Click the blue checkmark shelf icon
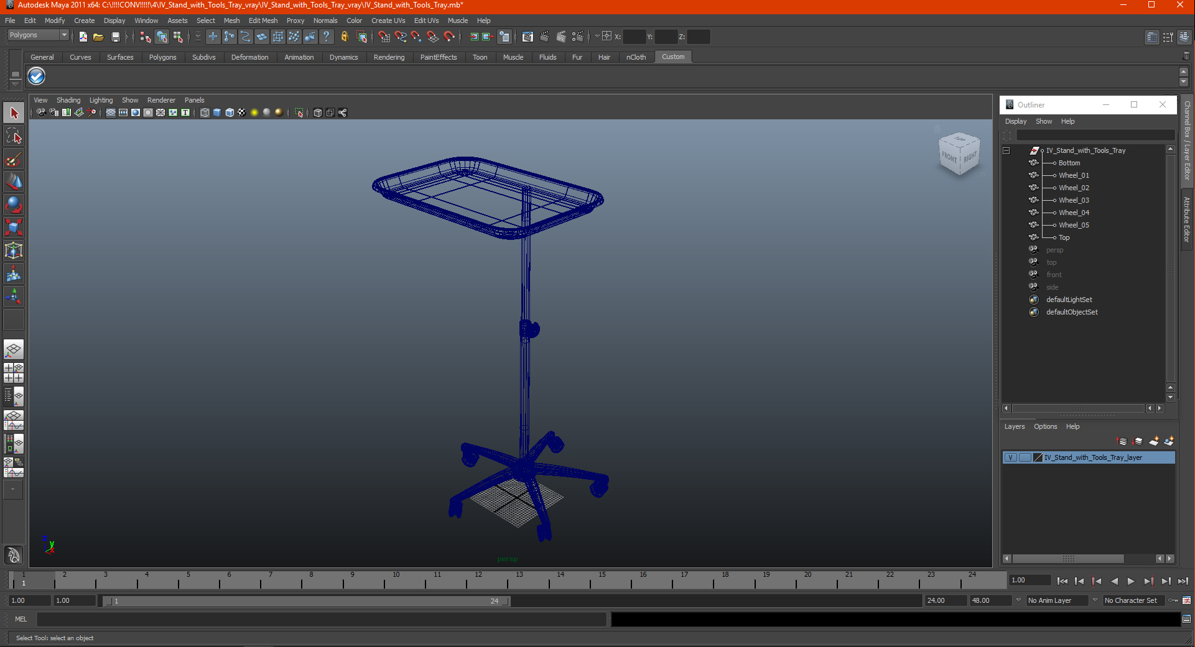Screen dimensions: 1195x647 click(37, 76)
